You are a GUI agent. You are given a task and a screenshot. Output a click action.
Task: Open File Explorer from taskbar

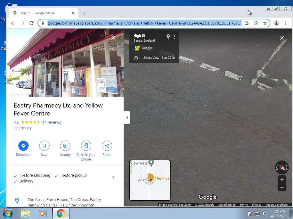25,214
